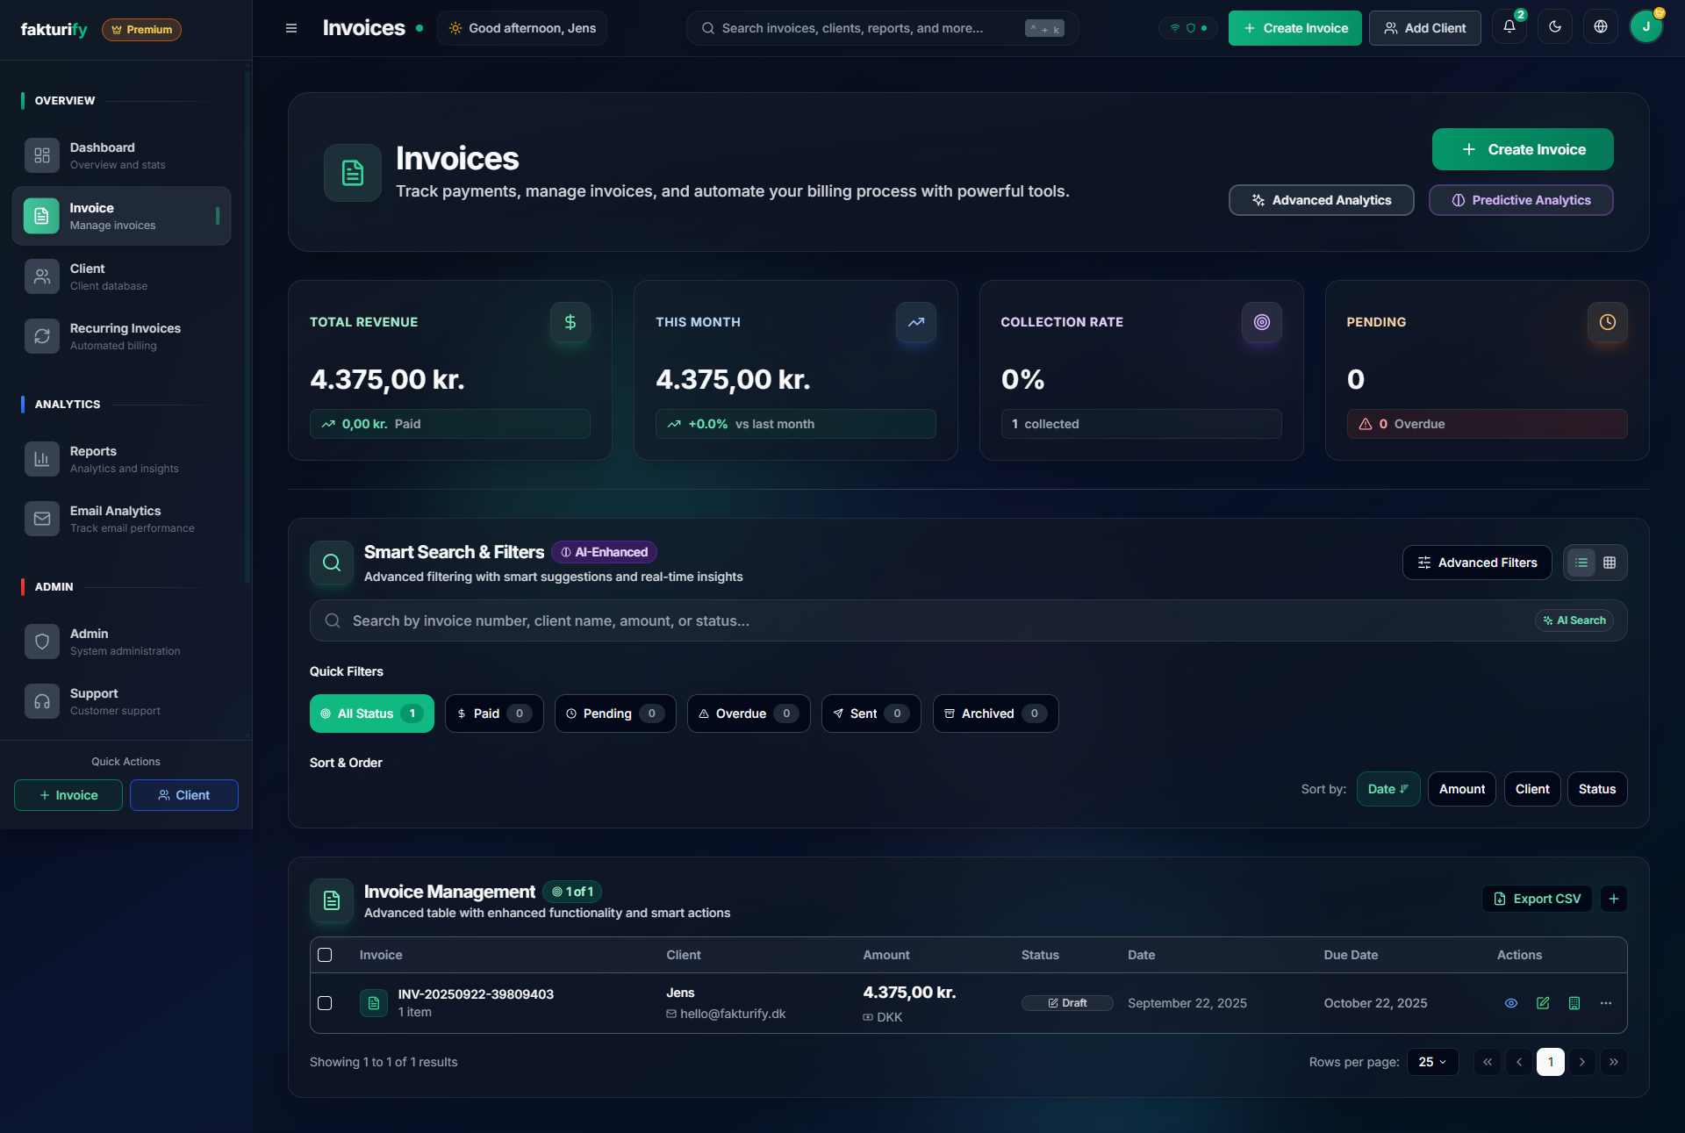
Task: Filter by Overdue status
Action: 748,714
